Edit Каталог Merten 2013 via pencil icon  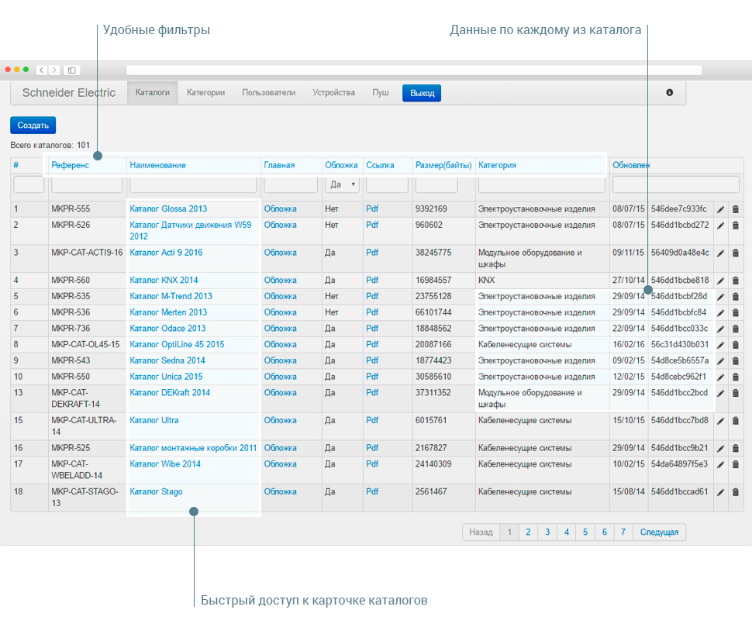[x=720, y=312]
